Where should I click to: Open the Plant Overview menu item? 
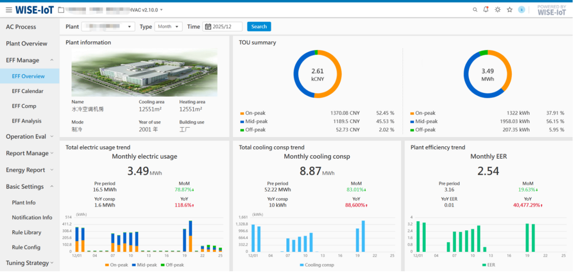click(x=27, y=44)
